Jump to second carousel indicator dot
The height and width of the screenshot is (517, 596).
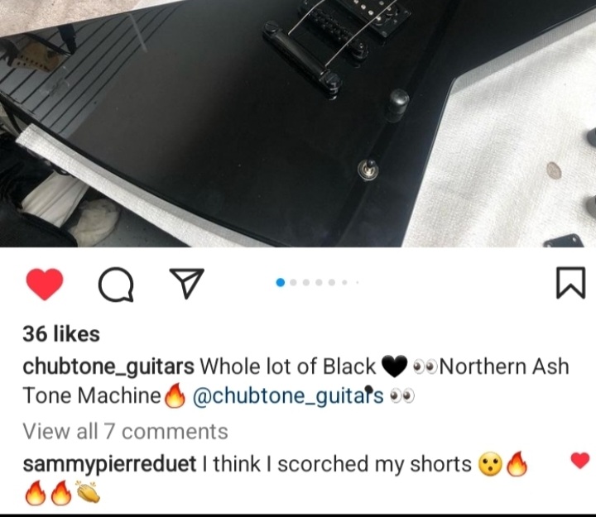(x=293, y=282)
